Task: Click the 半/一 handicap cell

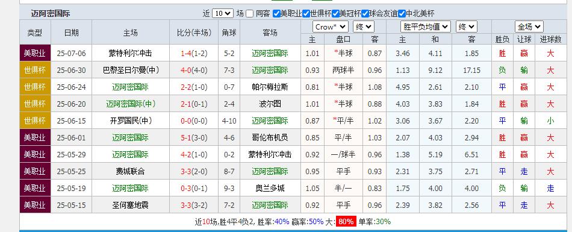Action: point(343,188)
